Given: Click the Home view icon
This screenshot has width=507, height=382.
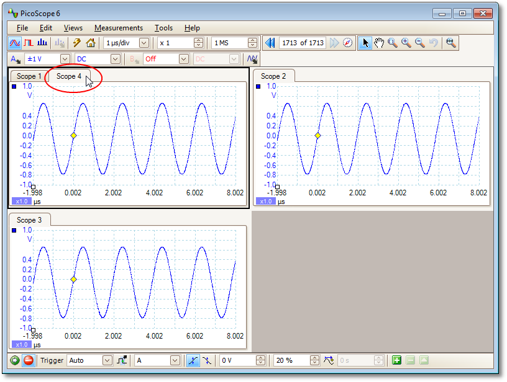Looking at the screenshot, I should (91, 43).
